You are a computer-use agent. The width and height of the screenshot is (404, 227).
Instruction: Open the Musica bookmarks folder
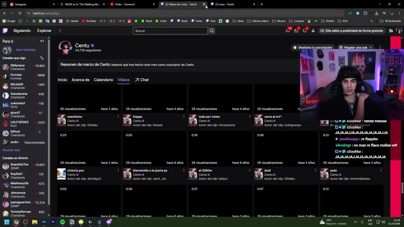(x=278, y=21)
